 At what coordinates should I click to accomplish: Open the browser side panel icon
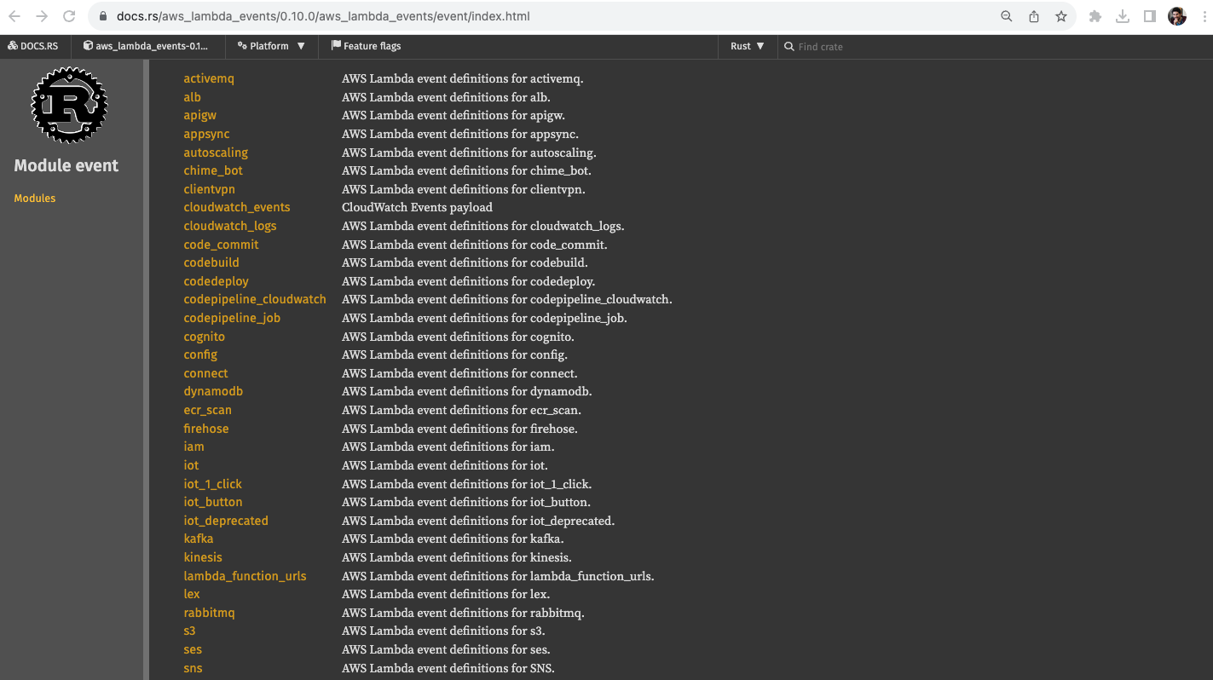point(1149,16)
